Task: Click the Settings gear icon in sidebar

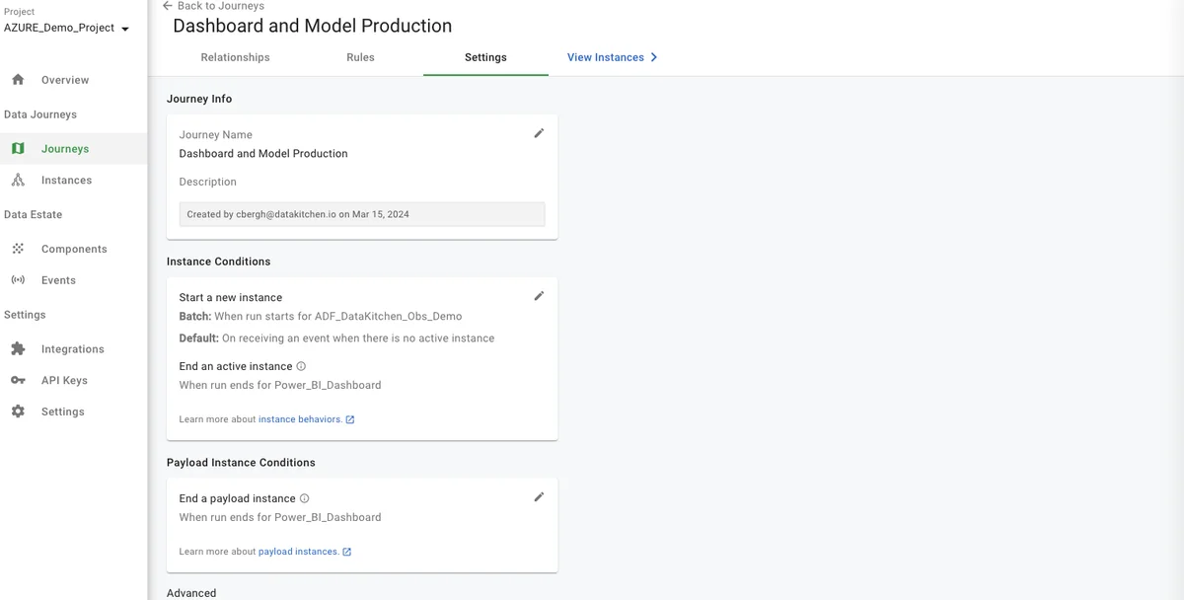Action: point(18,412)
